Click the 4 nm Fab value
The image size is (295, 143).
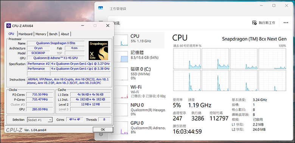click(x=75, y=48)
